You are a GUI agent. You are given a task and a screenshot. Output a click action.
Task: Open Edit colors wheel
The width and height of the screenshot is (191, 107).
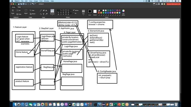tap(123, 11)
